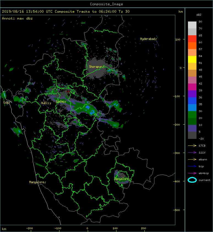Pick the gray 70–65 dBZ swatch
213x232 pixels.
click(192, 32)
